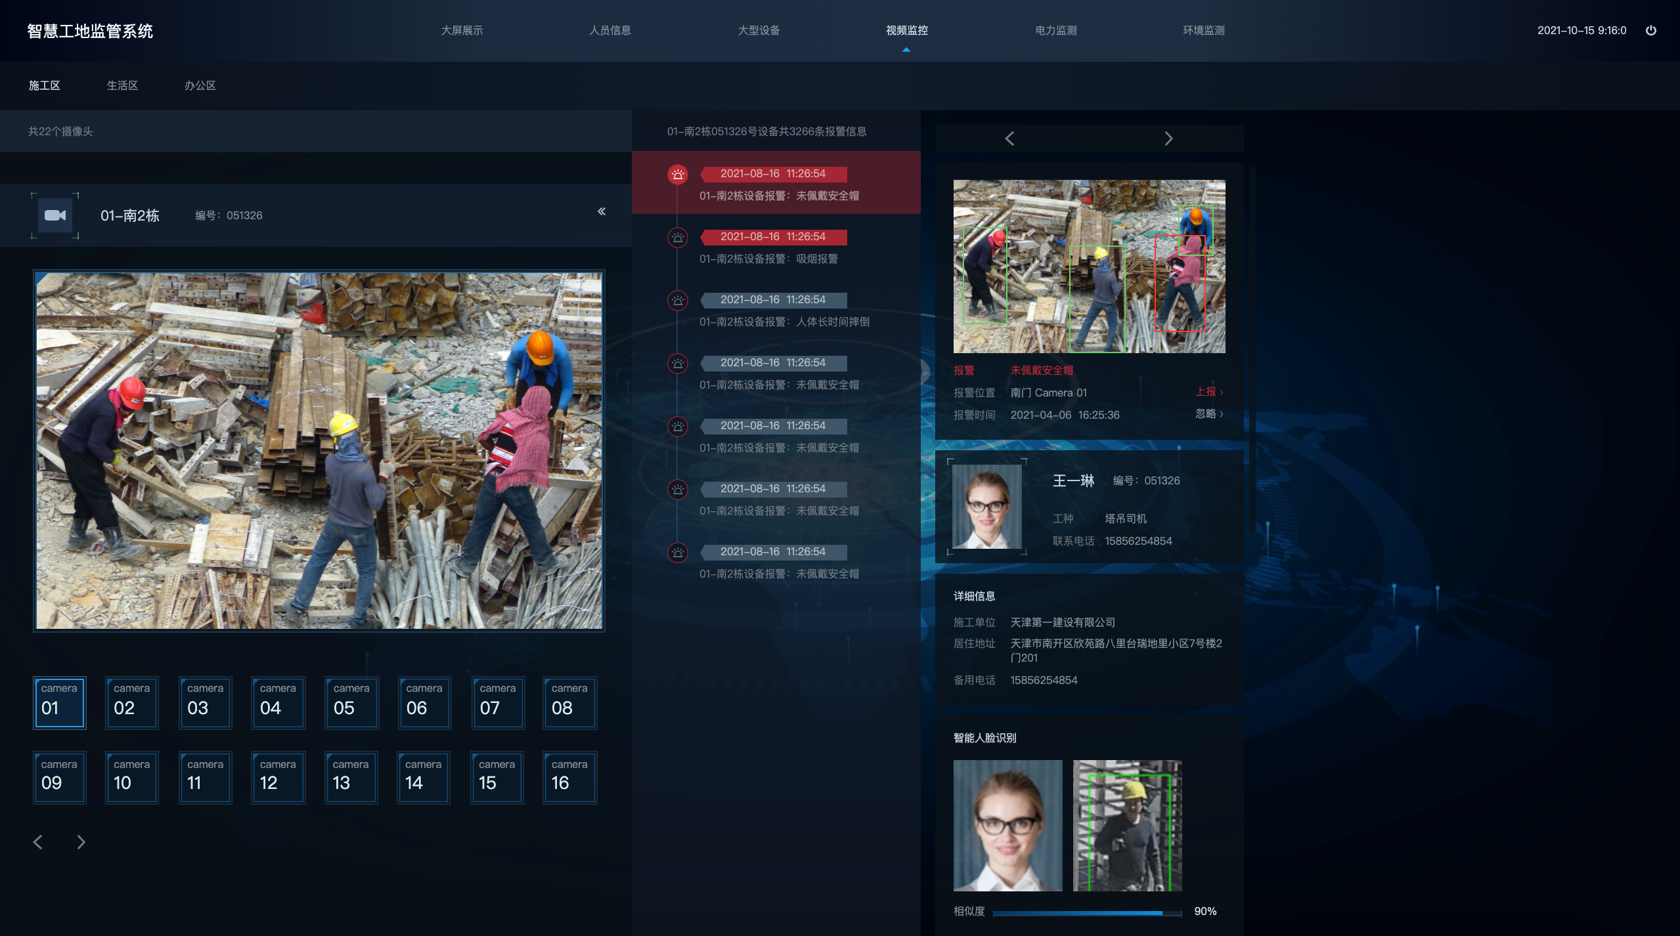The image size is (1680, 936).
Task: Select camera 02 tile
Action: pos(132,702)
